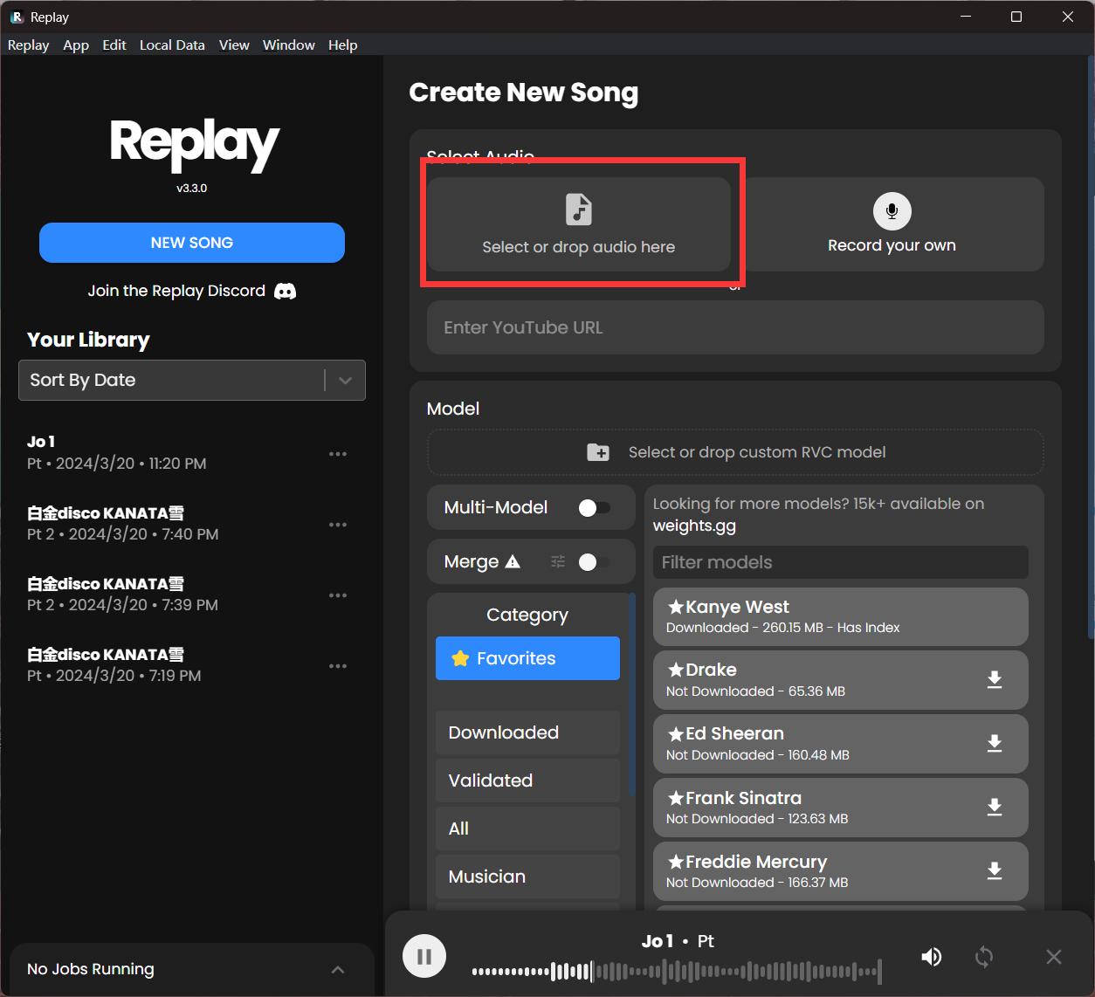The height and width of the screenshot is (997, 1095).
Task: Open the Sort By Date dropdown
Action: 192,380
